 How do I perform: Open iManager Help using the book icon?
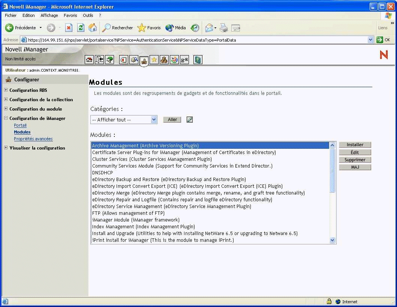click(198, 60)
